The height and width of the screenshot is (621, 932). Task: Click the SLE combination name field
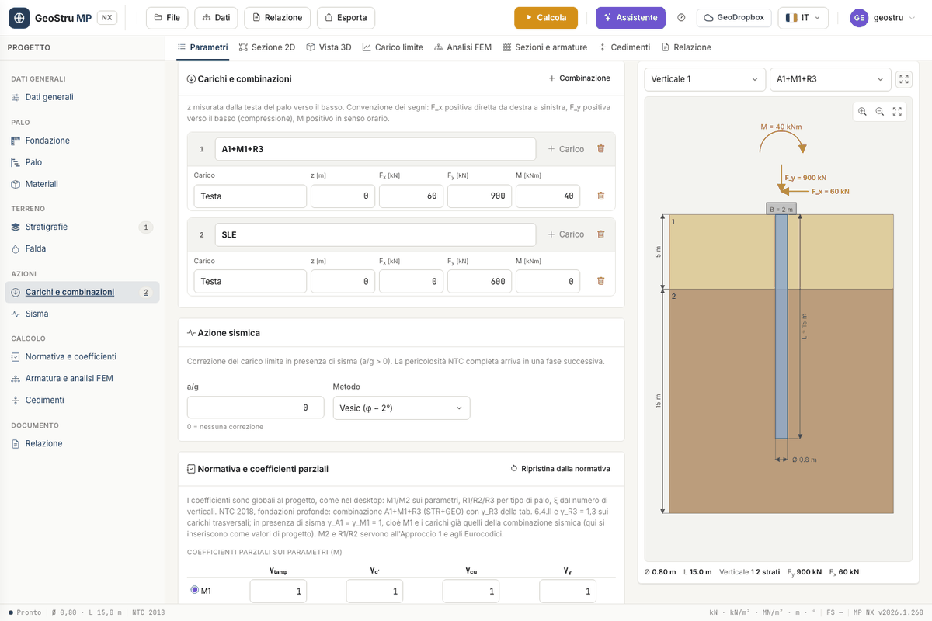376,234
